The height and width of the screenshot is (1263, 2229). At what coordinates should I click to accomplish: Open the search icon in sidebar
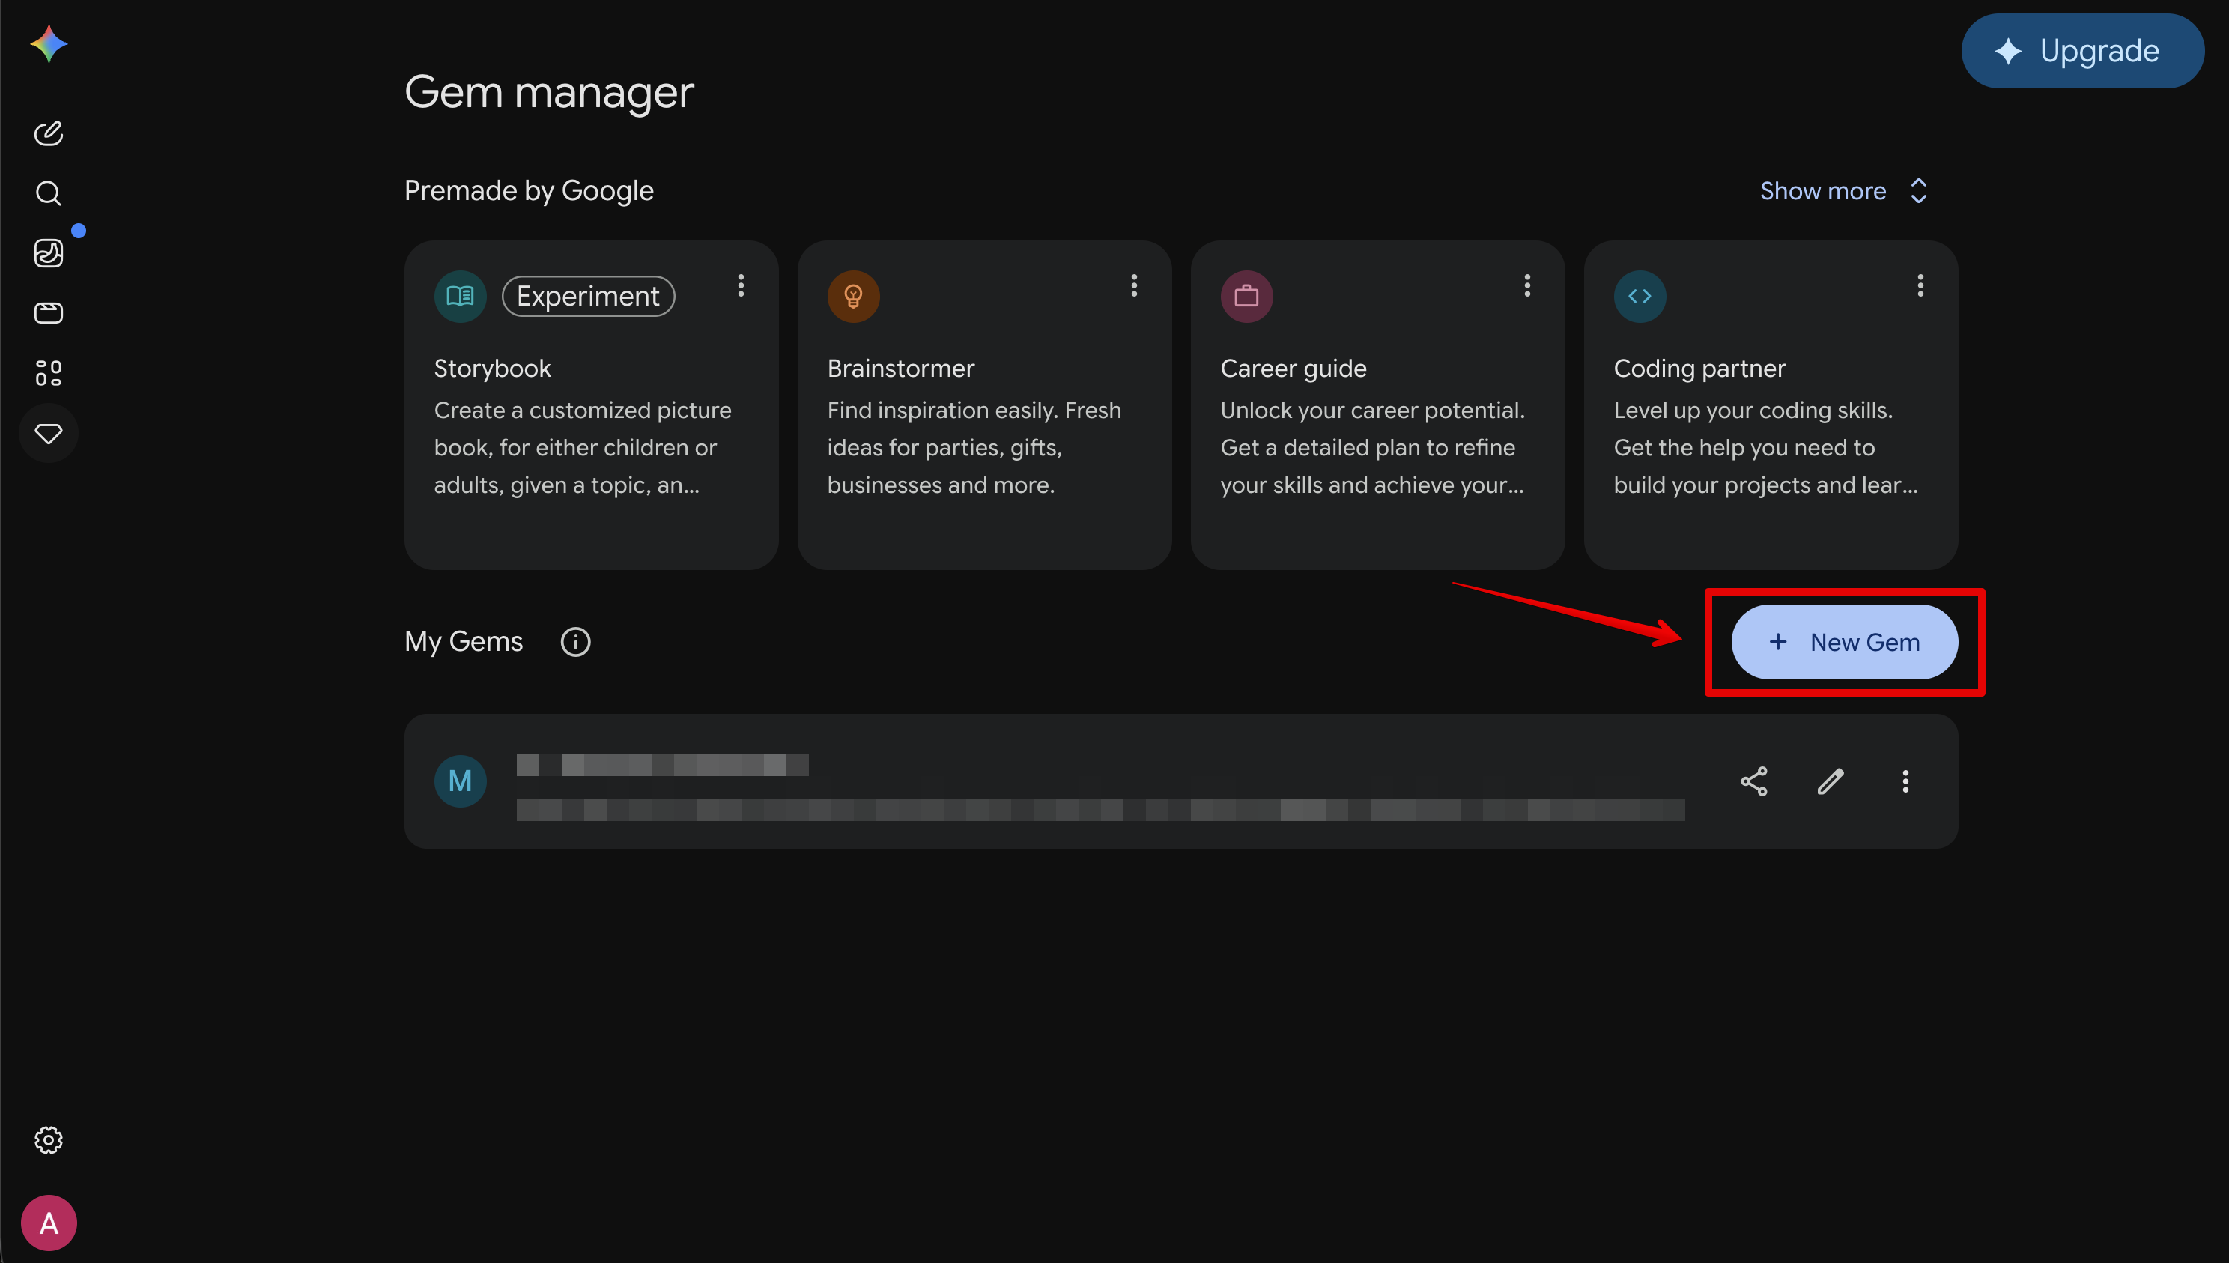click(x=49, y=193)
